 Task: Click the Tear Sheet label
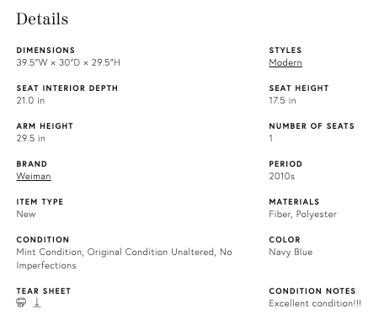click(44, 291)
